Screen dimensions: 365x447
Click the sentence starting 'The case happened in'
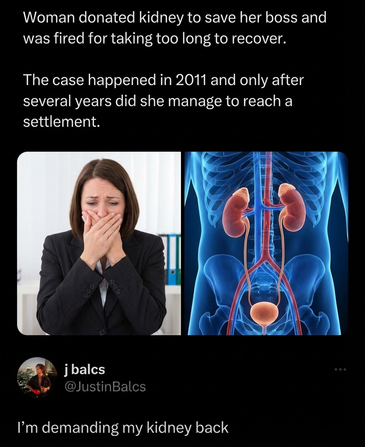[163, 101]
